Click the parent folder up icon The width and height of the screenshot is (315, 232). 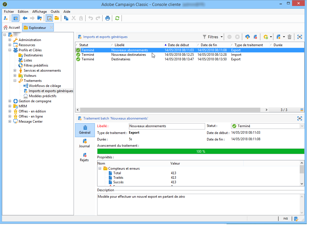[40, 18]
